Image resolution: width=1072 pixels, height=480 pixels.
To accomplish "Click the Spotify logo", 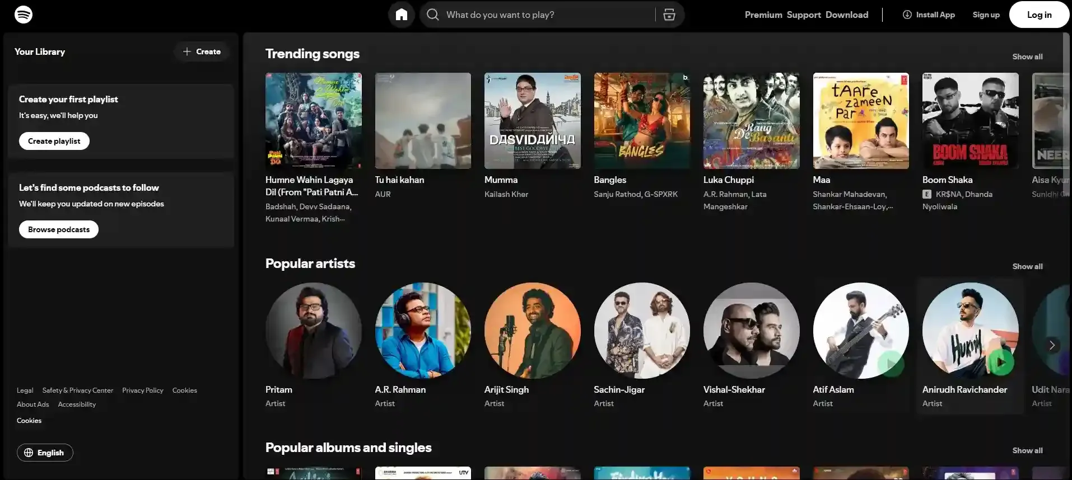I will [x=24, y=15].
